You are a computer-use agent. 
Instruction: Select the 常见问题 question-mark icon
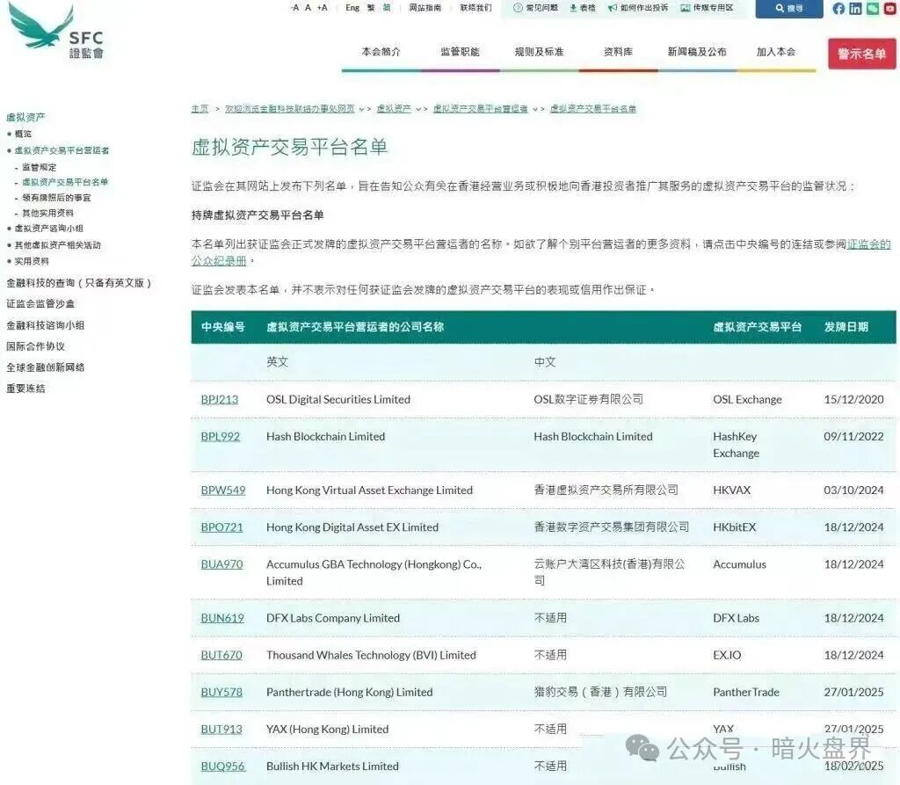pyautogui.click(x=516, y=9)
